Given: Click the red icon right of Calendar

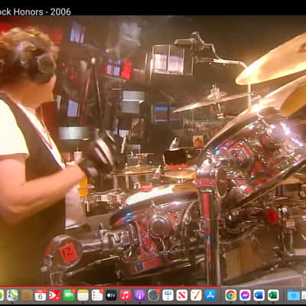Looking at the screenshot, I should coord(54,295).
